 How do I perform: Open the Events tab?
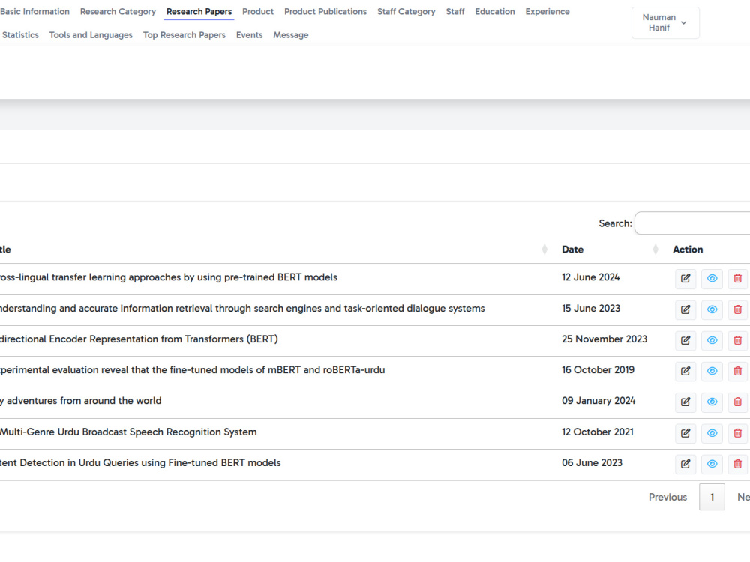(249, 35)
